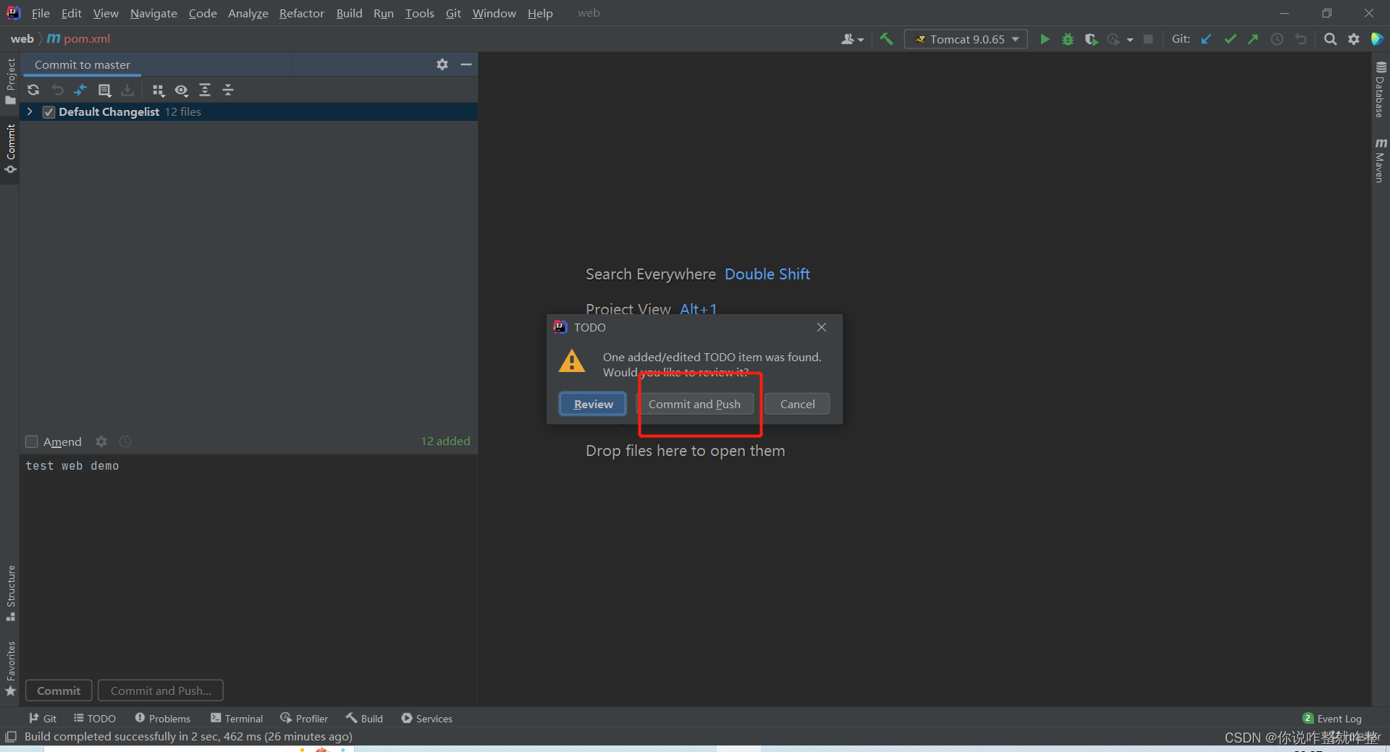Open commit panel gear options
This screenshot has height=752, width=1390.
[442, 64]
